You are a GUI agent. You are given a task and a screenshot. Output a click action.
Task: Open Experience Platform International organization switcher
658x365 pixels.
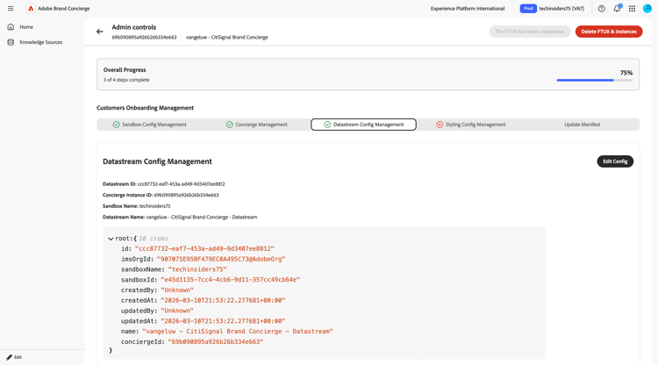coord(468,9)
